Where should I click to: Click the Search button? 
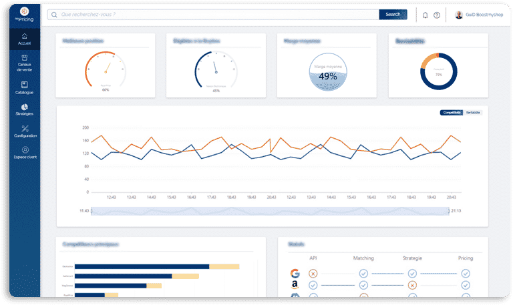click(393, 15)
